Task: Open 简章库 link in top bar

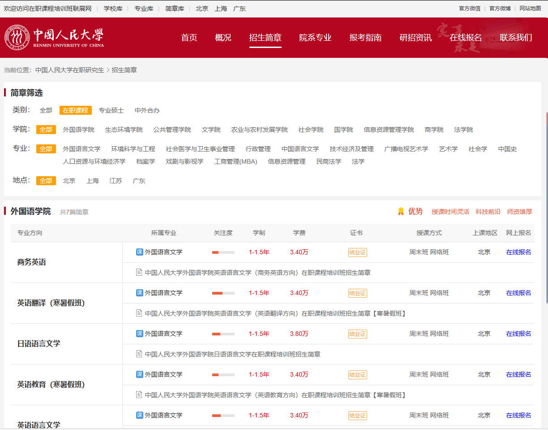Action: 175,9
